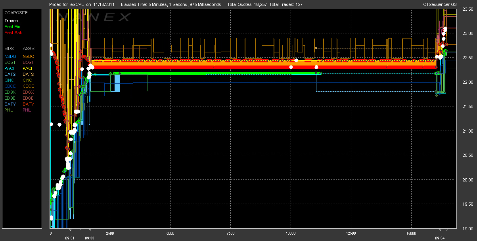The height and width of the screenshot is (241, 477).
Task: Select EDGX in the bids column
Action: pyautogui.click(x=10, y=92)
